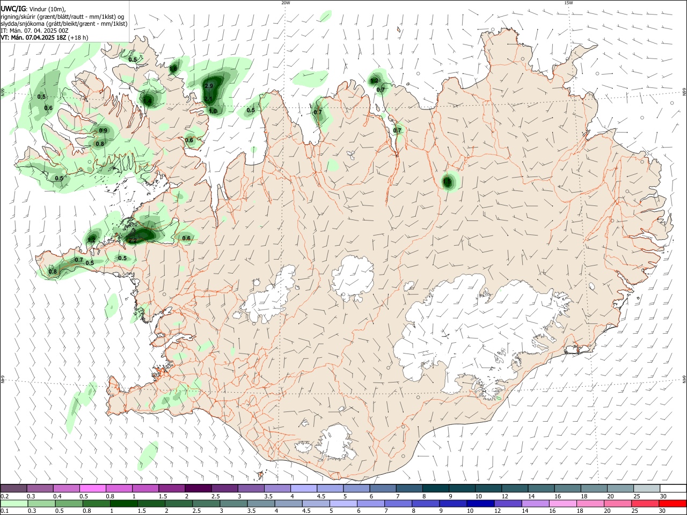Viewport: 687px width, 515px height.
Task: Click the 1.0 precipitation value on map
Action: click(213, 111)
